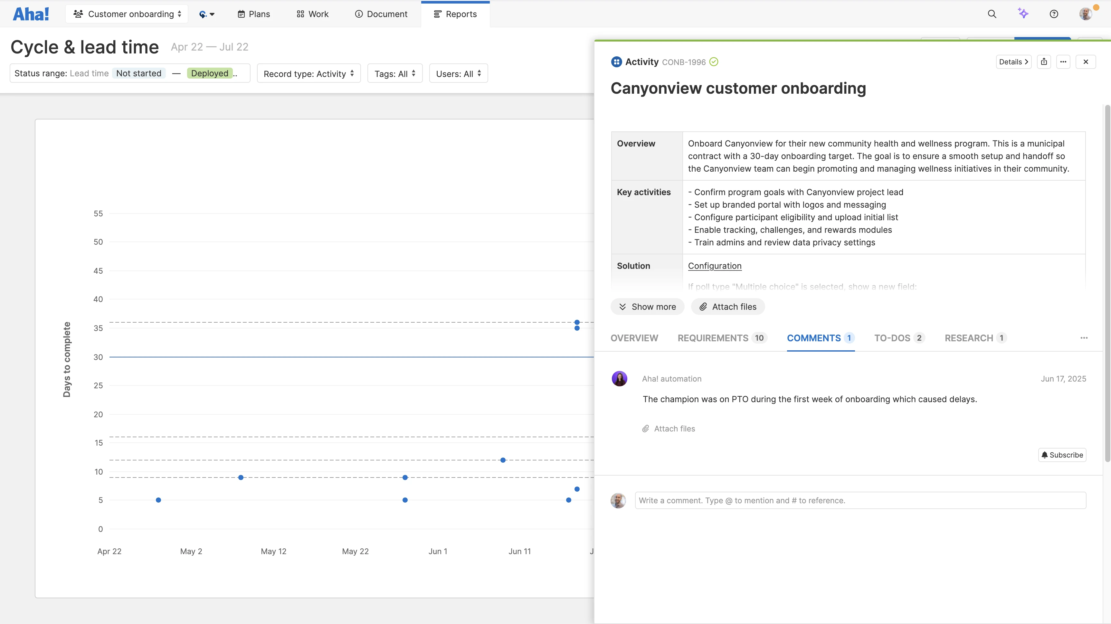Image resolution: width=1111 pixels, height=624 pixels.
Task: Open the Users: All filter dropdown
Action: pyautogui.click(x=458, y=74)
